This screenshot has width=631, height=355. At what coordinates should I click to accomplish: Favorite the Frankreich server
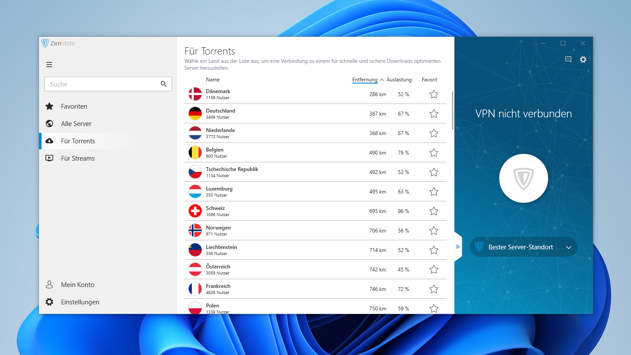pyautogui.click(x=434, y=289)
